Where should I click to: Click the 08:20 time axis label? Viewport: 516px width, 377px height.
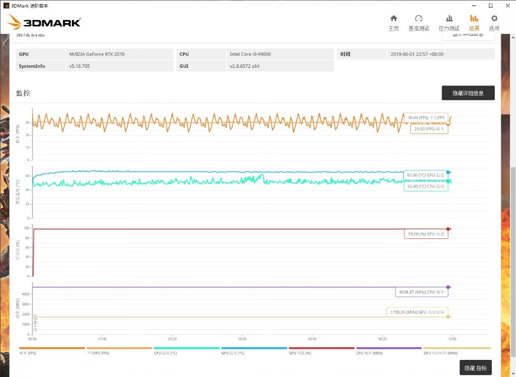382,339
